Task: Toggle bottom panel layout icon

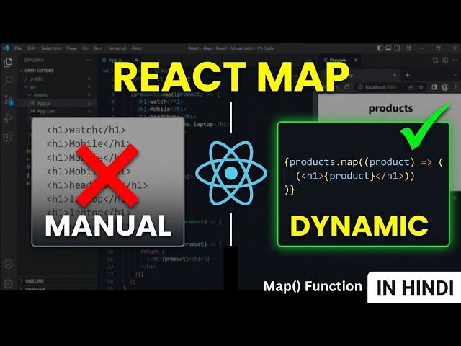Action: pos(388,48)
